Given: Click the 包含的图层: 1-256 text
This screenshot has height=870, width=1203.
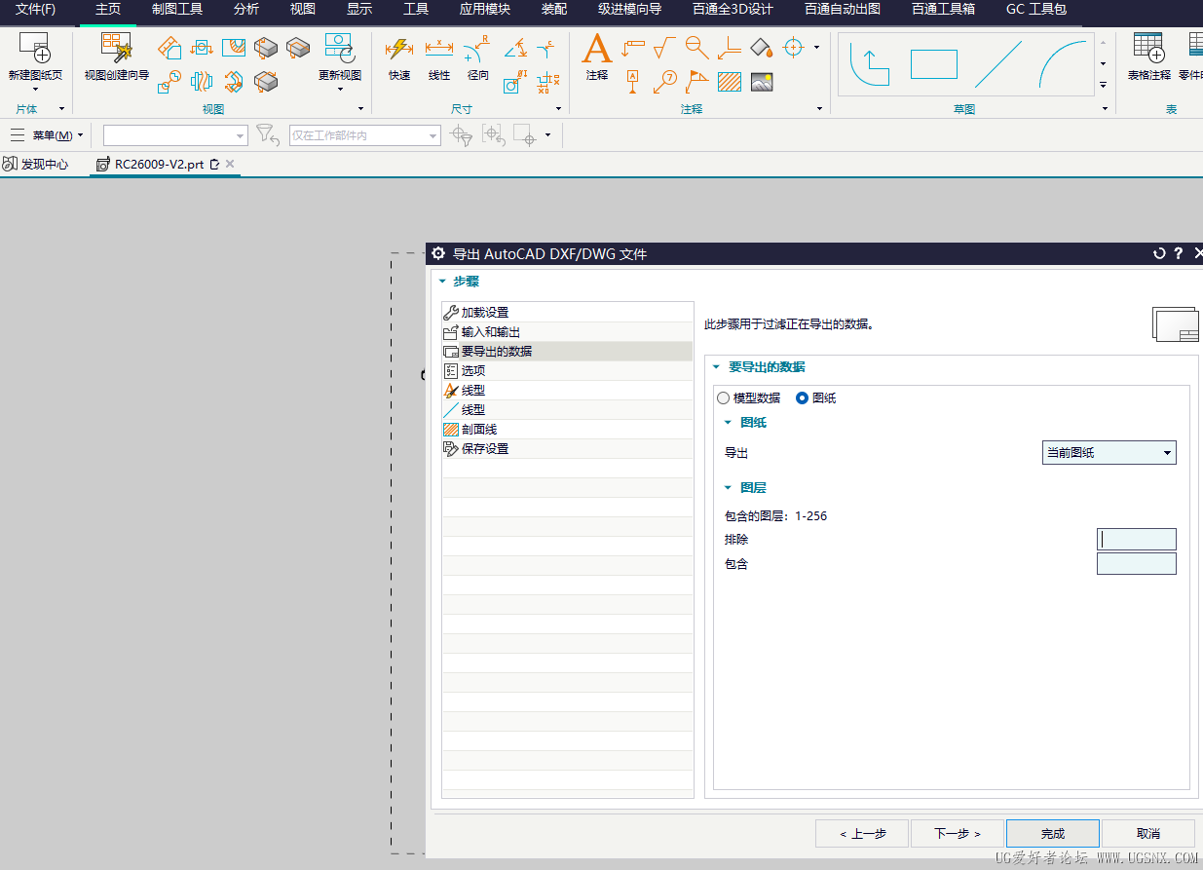Looking at the screenshot, I should pyautogui.click(x=775, y=516).
